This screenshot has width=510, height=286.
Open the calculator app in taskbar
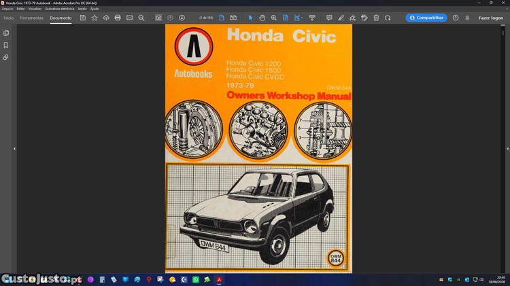tap(102, 279)
